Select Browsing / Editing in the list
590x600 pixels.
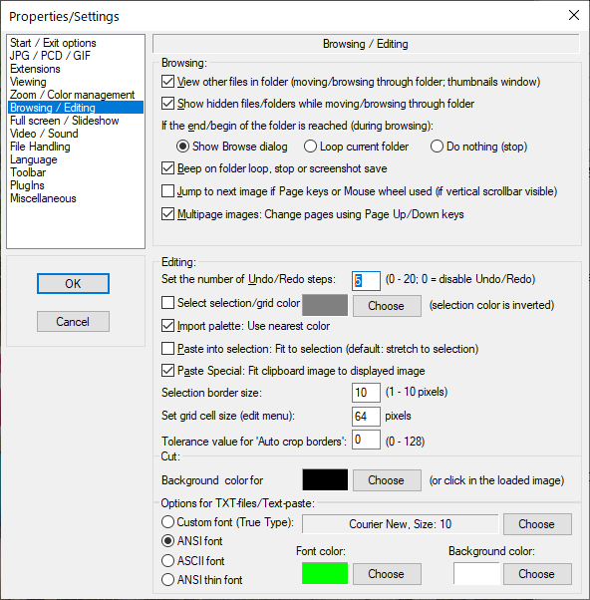pos(76,108)
